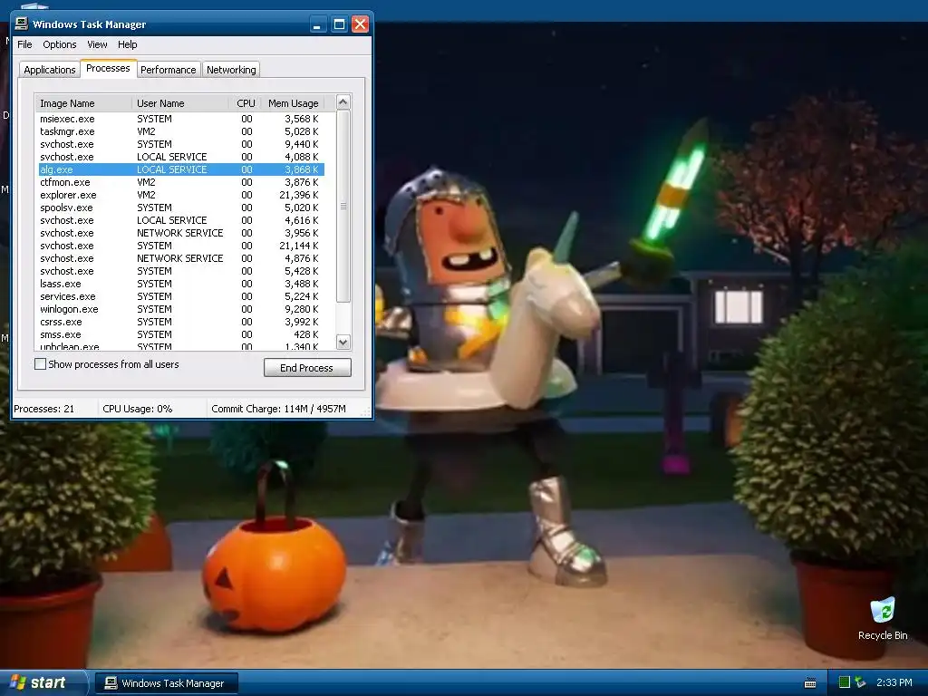928x696 pixels.
Task: Open the File menu
Action: pyautogui.click(x=24, y=44)
